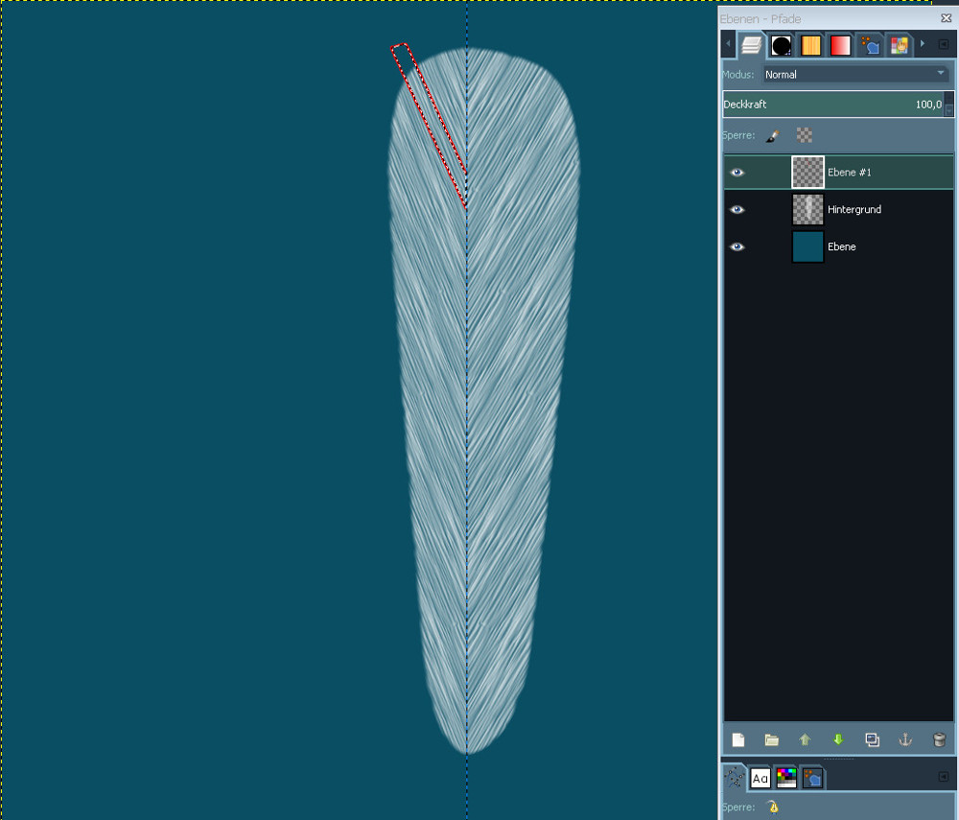Open the Gradients tab with red gradient
959x820 pixels.
[840, 45]
